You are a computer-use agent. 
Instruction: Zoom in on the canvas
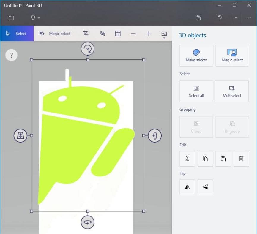(149, 34)
